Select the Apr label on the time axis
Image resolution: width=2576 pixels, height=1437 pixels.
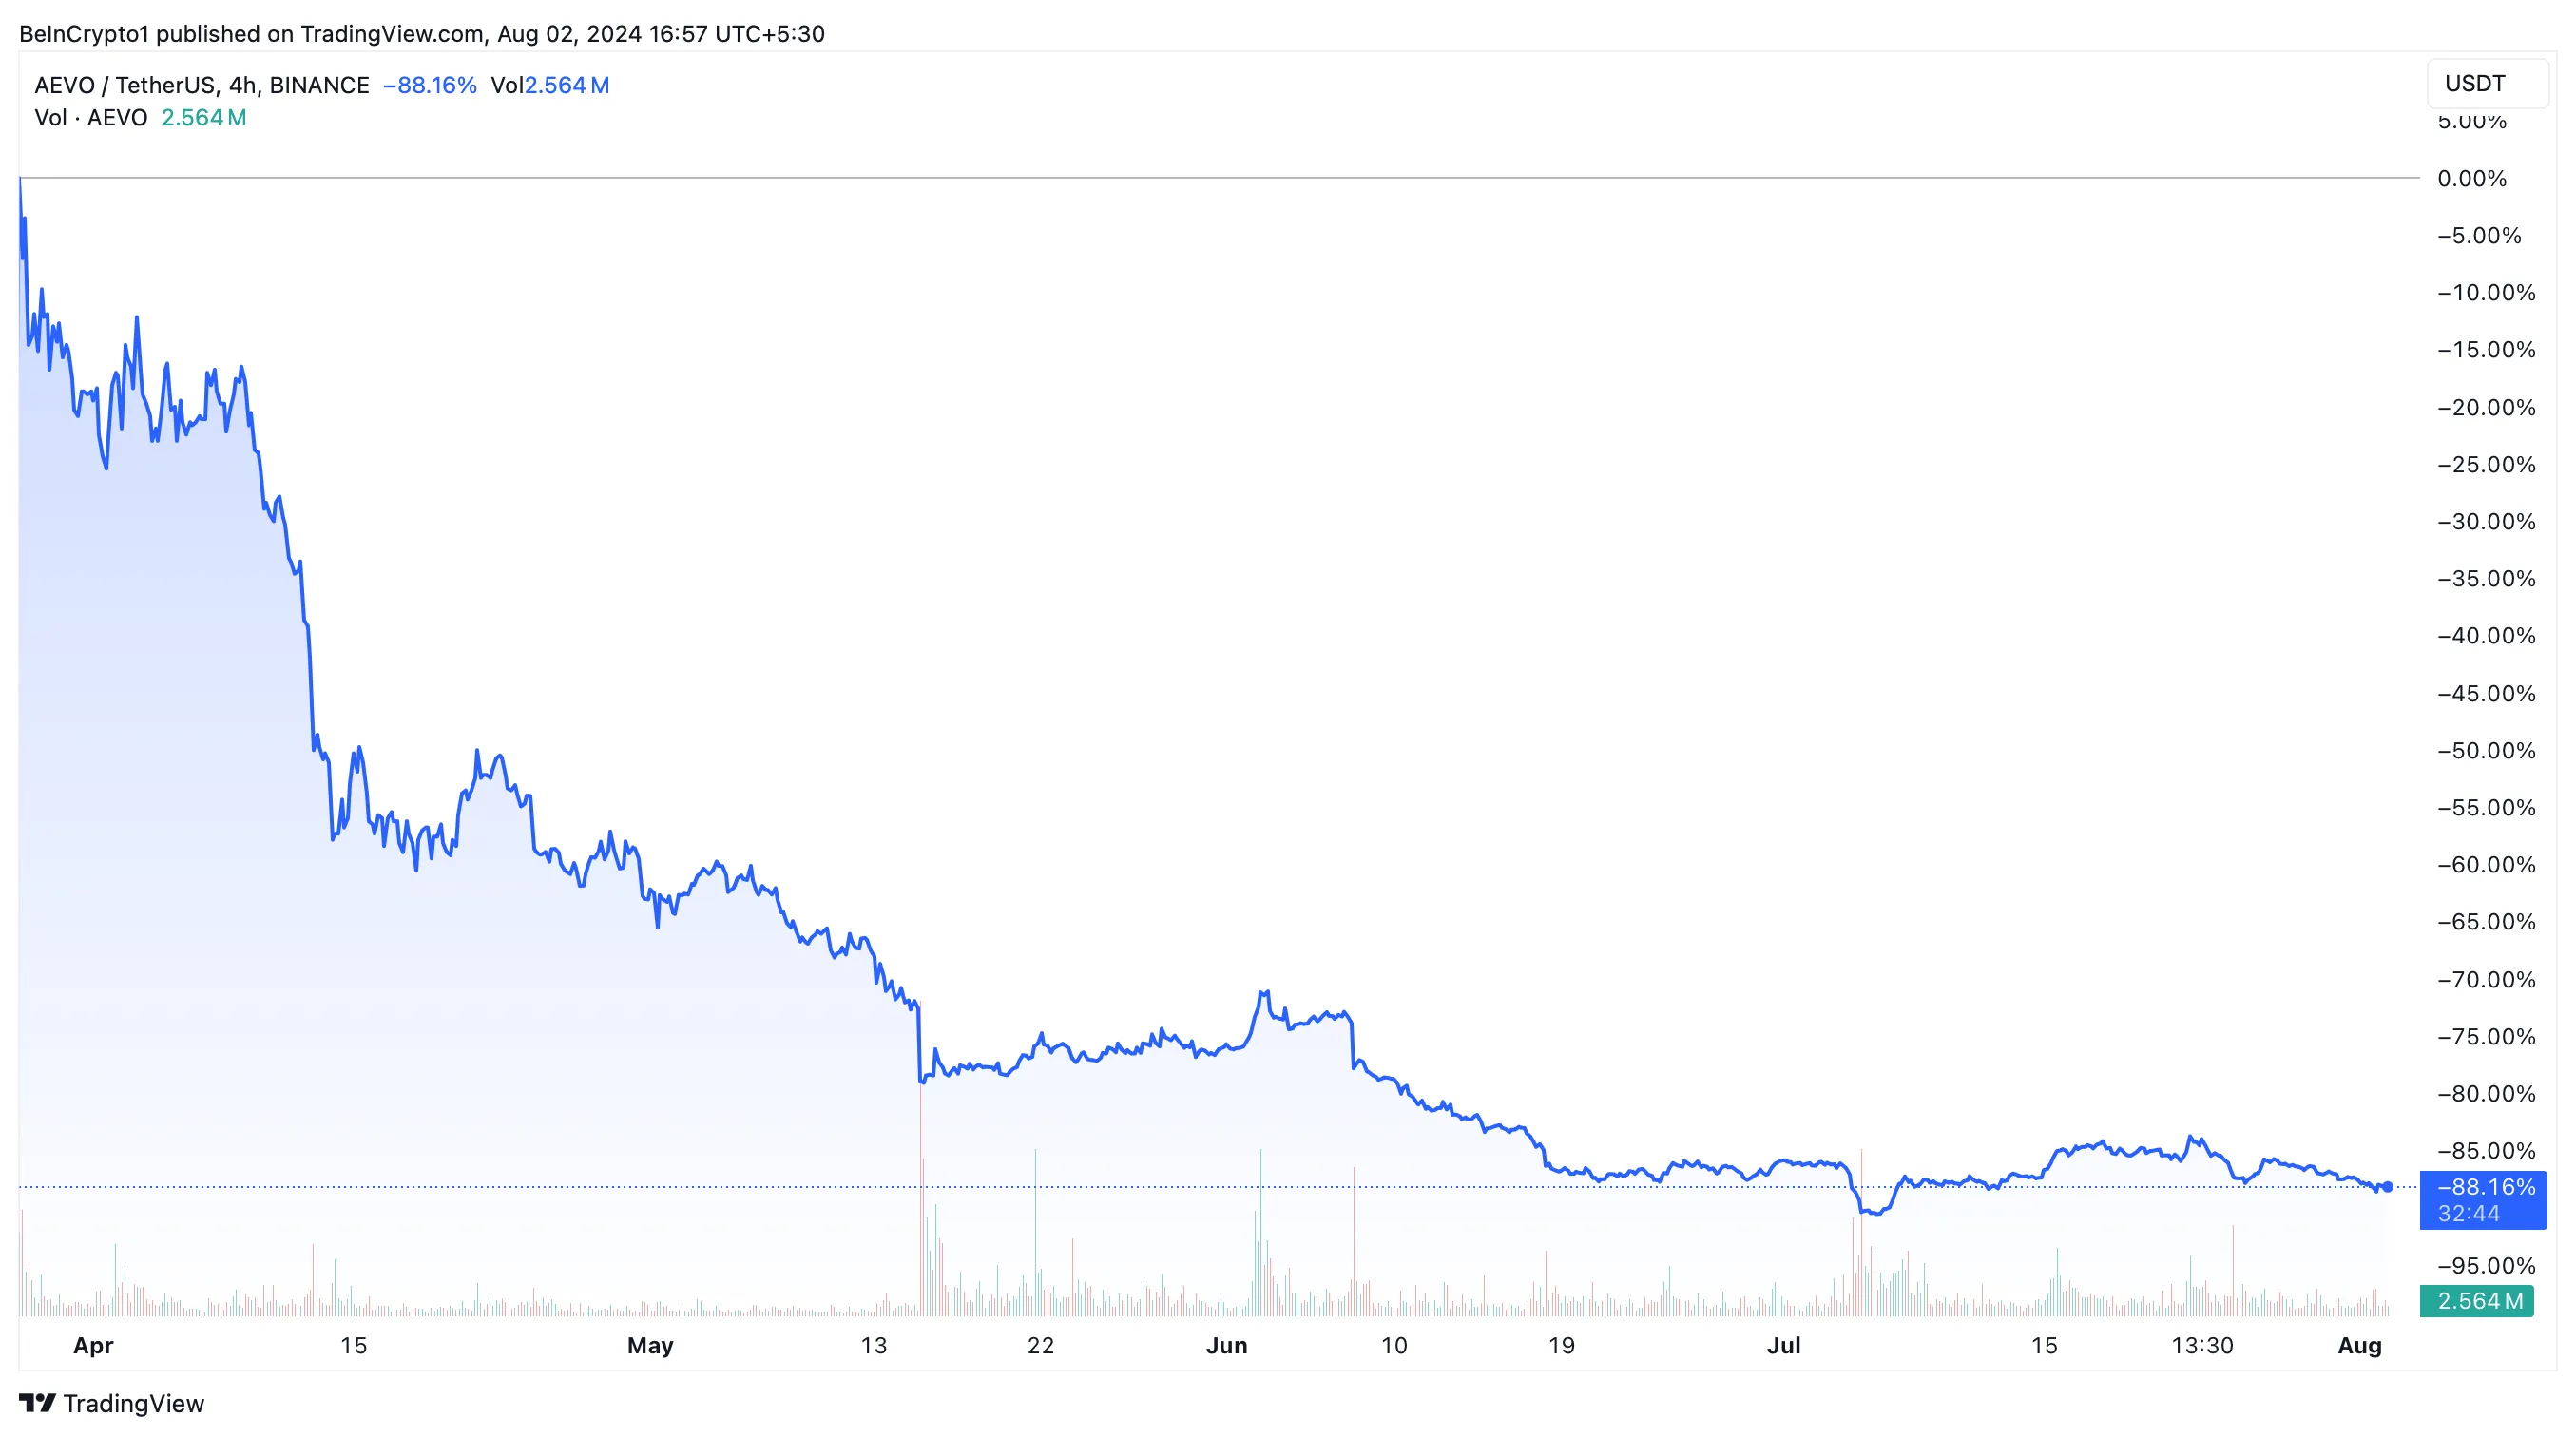[93, 1346]
